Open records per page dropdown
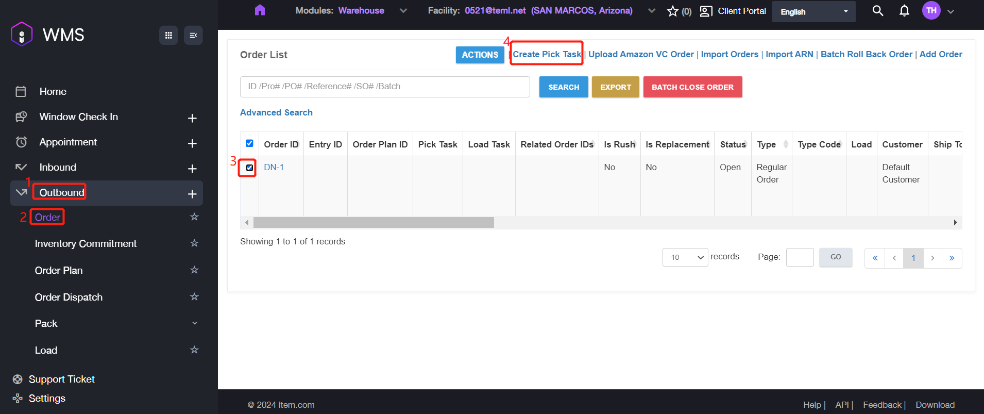Viewport: 984px width, 414px height. tap(685, 257)
